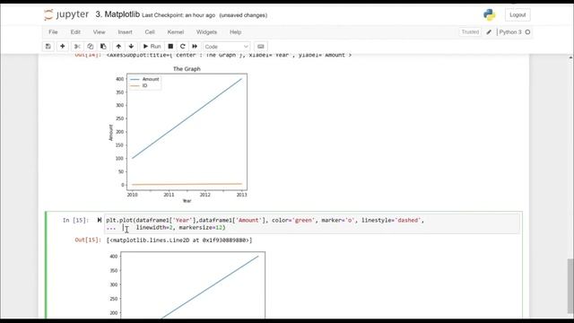Click the vertical scrollbar thumb
Screen dimensions: 574x323
[x=570, y=286]
